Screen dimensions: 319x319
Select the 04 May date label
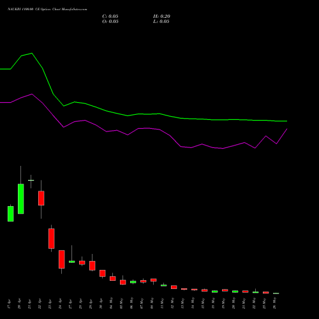point(111,304)
